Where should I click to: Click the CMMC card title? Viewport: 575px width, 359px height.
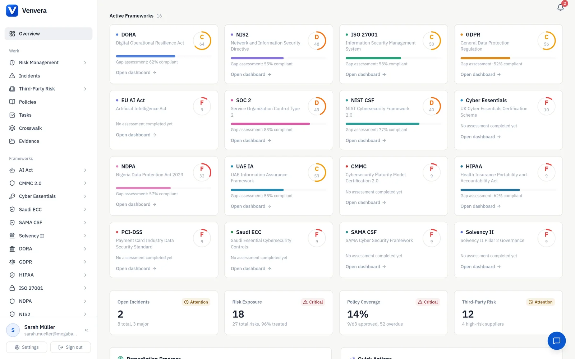point(359,167)
